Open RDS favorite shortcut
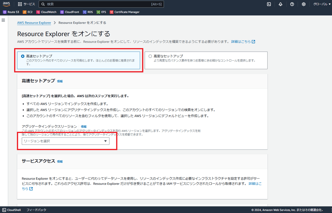Viewport: 332px width, 213px height. tap(88, 12)
